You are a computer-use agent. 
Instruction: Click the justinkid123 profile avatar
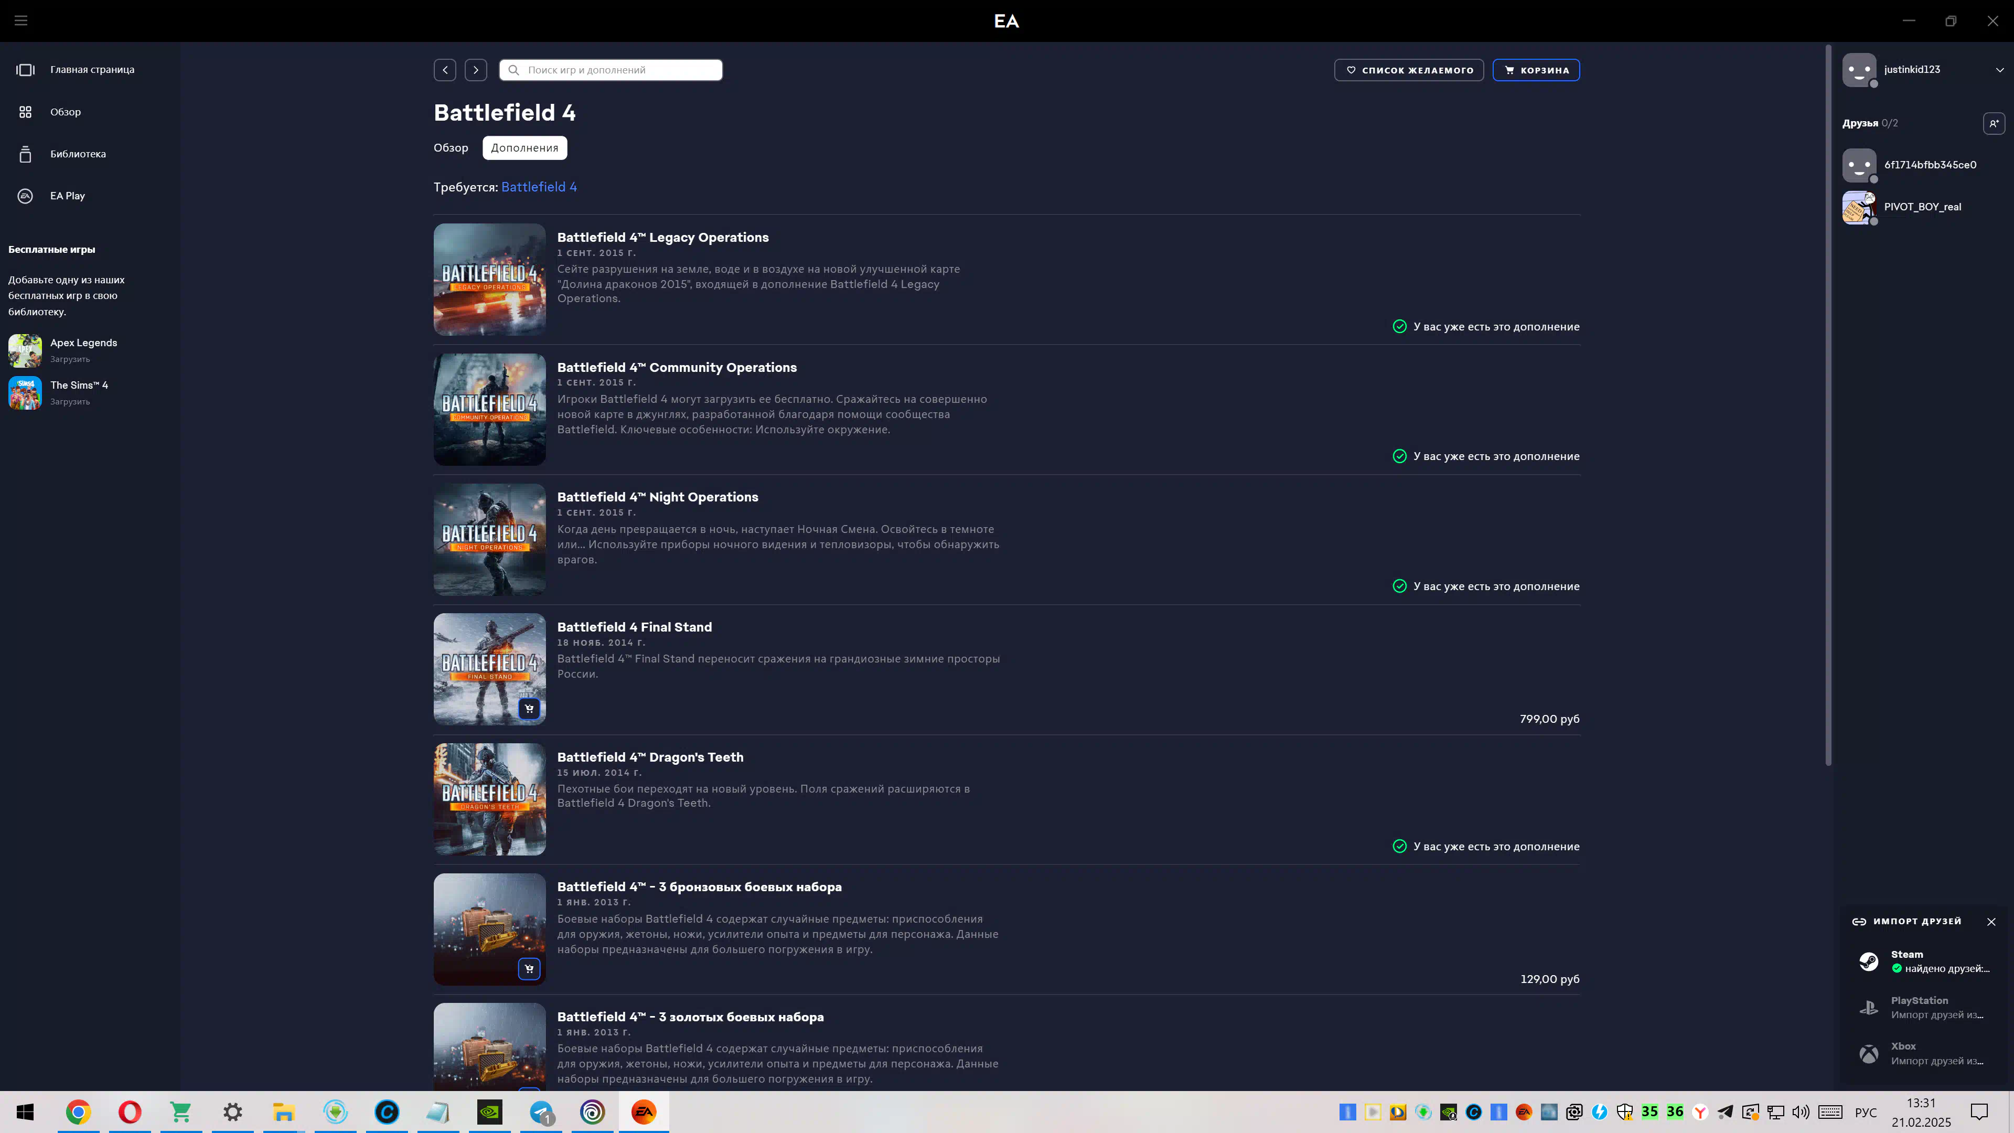click(x=1859, y=70)
